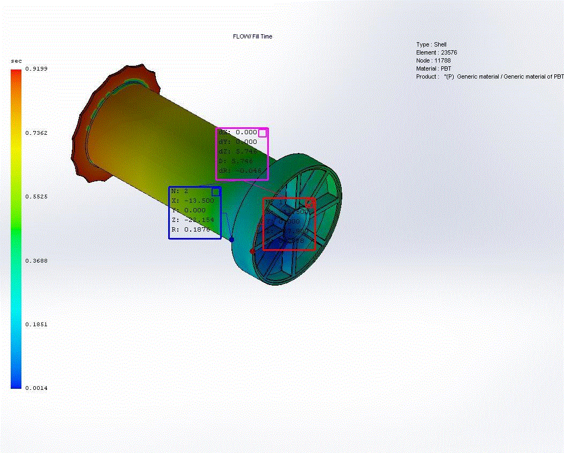
Task: Click the FLOW/ Fill Time plot title
Action: pos(252,37)
